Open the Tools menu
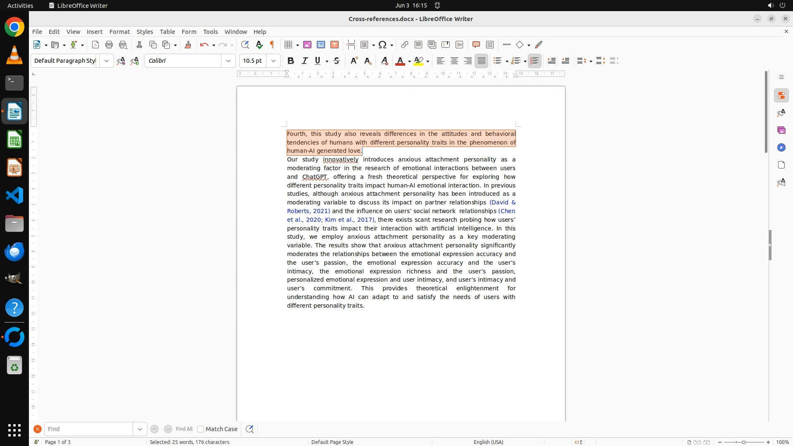 coord(210,32)
